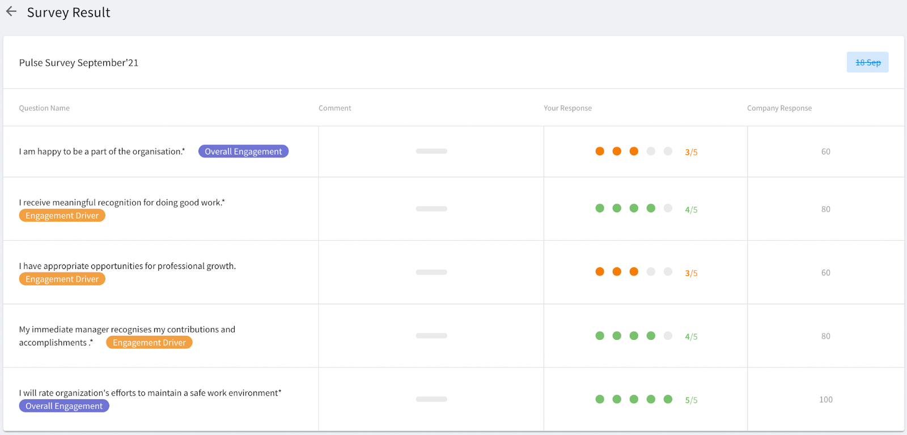Click first green rating dot in immediate manager row
This screenshot has height=435, width=907.
(x=600, y=335)
